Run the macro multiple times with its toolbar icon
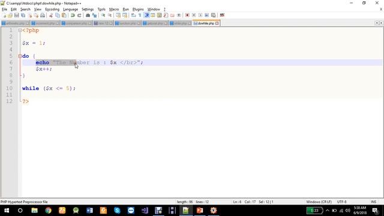This screenshot has width=384, height=216. click(206, 15)
